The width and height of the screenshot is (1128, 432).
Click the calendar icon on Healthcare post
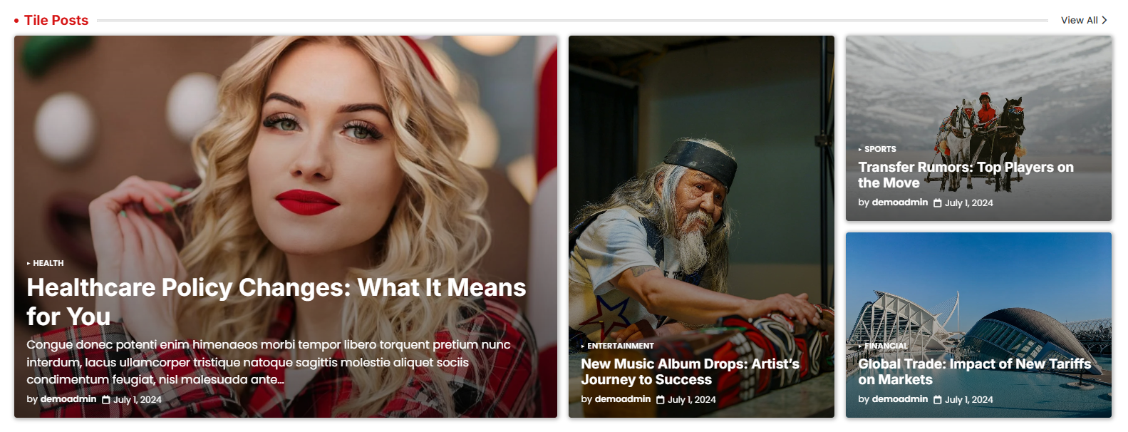tap(105, 400)
